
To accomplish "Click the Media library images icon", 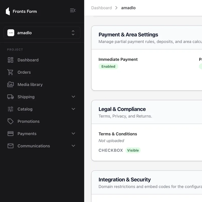I will point(10,84).
